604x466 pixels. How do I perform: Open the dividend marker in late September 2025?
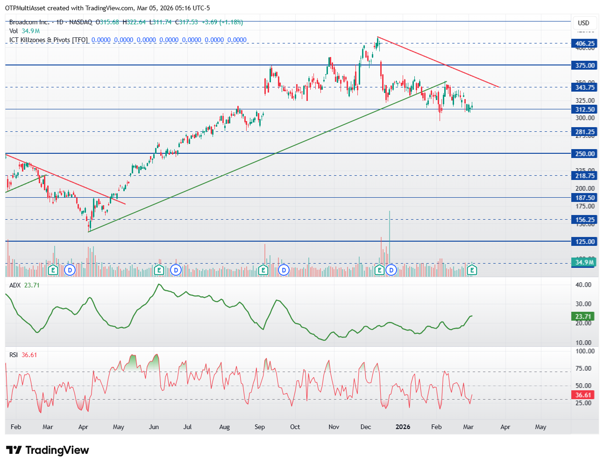pos(284,270)
